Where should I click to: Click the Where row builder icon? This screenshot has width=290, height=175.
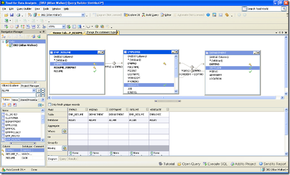[64, 131]
